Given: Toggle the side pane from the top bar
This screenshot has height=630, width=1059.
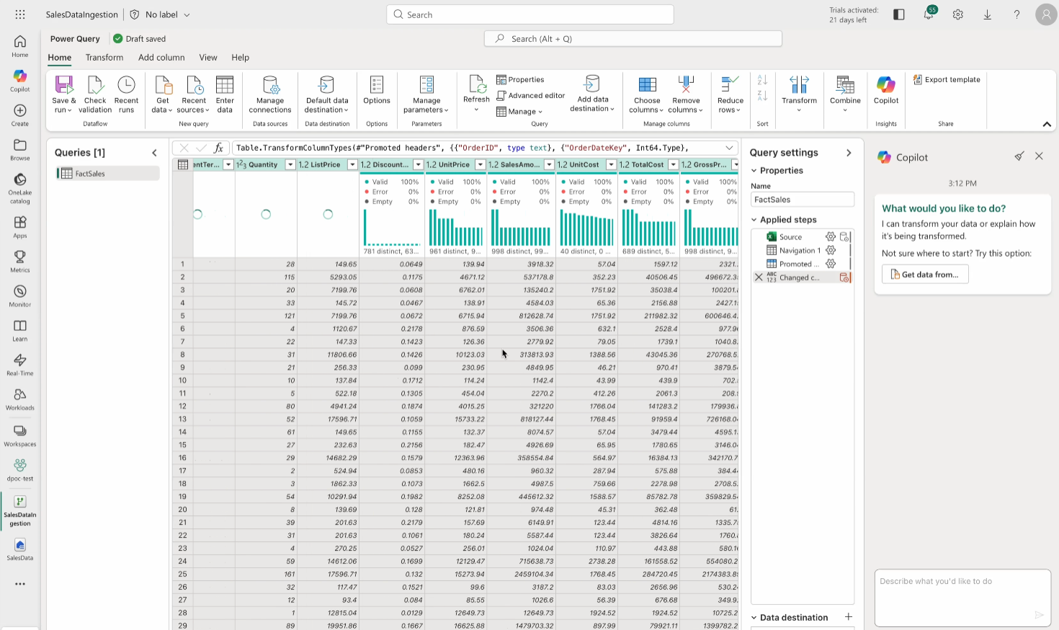Looking at the screenshot, I should (898, 14).
